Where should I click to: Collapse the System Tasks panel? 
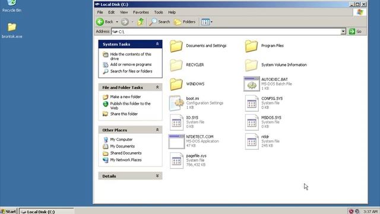pos(157,44)
